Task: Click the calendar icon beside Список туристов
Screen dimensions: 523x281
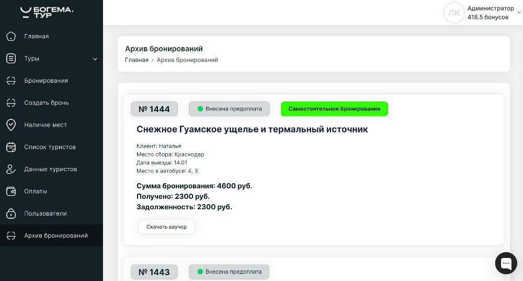Action: pos(11,147)
